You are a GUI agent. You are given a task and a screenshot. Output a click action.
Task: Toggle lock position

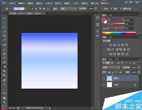coord(117,72)
